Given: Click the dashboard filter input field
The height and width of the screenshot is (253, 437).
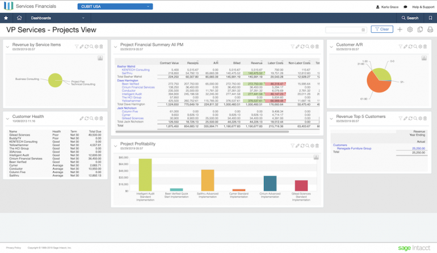Looking at the screenshot, I should click(346, 29).
